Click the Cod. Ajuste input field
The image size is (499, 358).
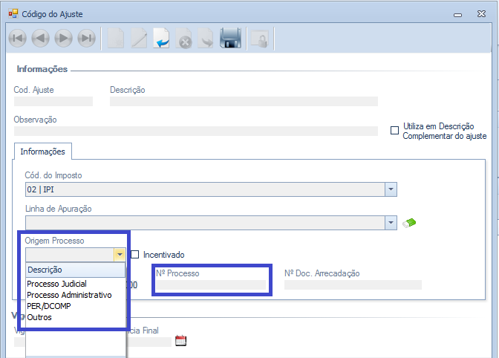tap(53, 102)
